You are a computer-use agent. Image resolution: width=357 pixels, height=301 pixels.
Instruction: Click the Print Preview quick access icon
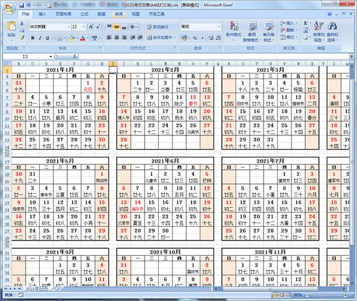tap(49, 5)
